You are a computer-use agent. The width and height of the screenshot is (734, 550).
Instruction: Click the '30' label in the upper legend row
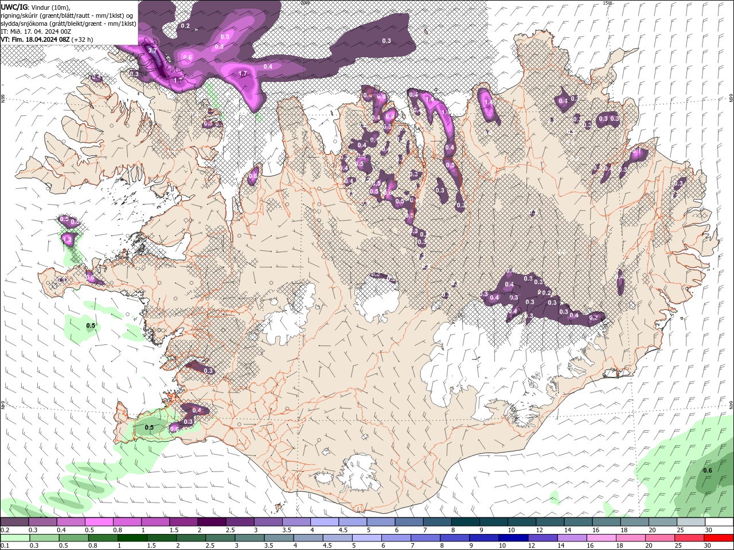point(709,530)
